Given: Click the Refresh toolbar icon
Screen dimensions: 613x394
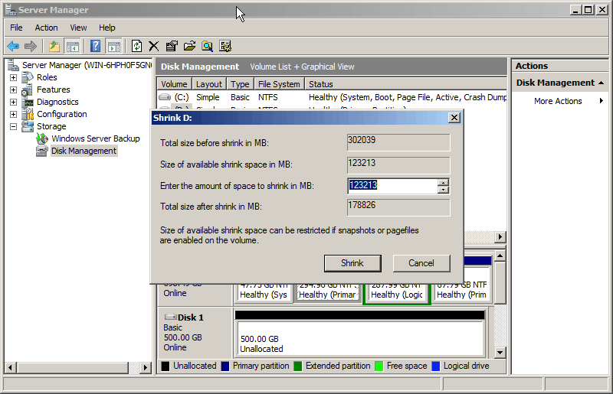Looking at the screenshot, I should 136,46.
